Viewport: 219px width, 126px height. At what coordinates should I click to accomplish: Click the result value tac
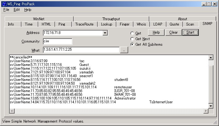coord(82,61)
